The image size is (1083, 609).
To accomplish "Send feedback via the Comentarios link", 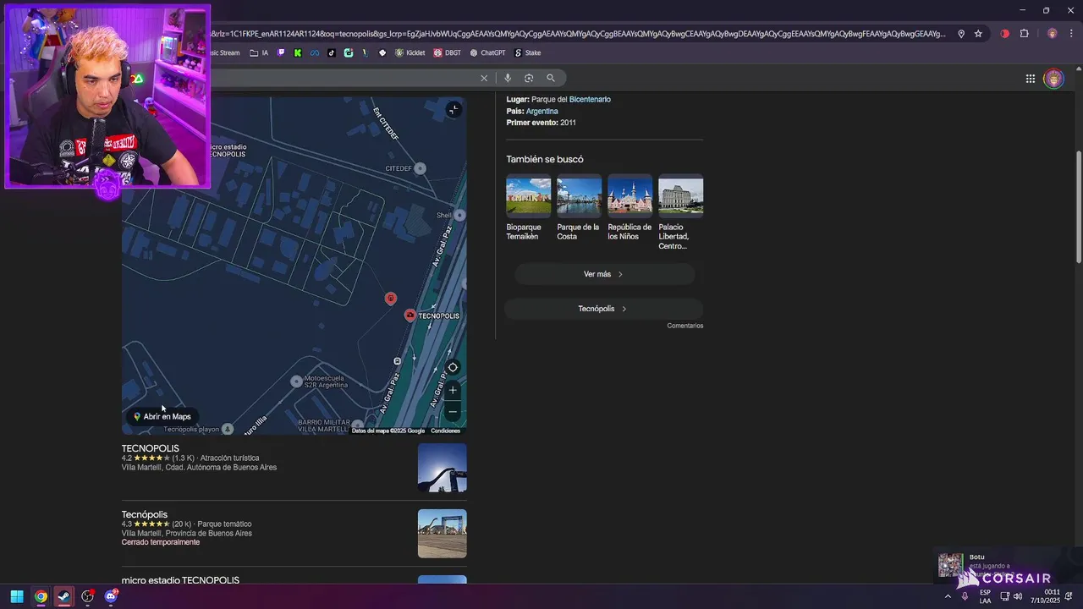I will tap(684, 326).
